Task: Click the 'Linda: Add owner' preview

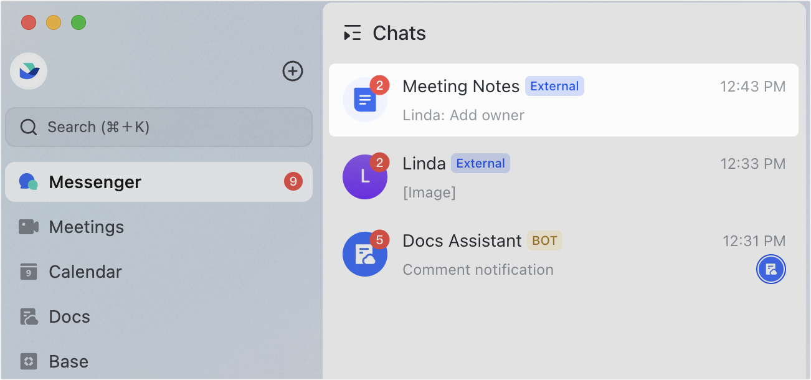Action: 463,115
